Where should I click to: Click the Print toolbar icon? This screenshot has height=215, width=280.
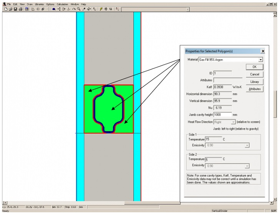click(x=20, y=9)
